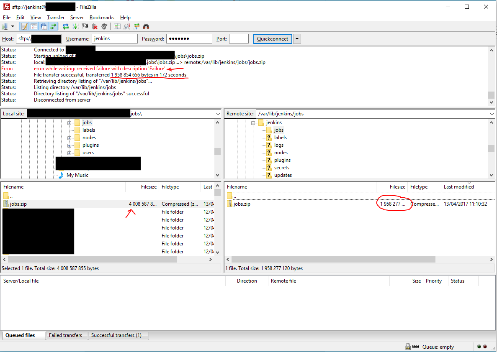Toggle processing of the transfer queue

[75, 27]
